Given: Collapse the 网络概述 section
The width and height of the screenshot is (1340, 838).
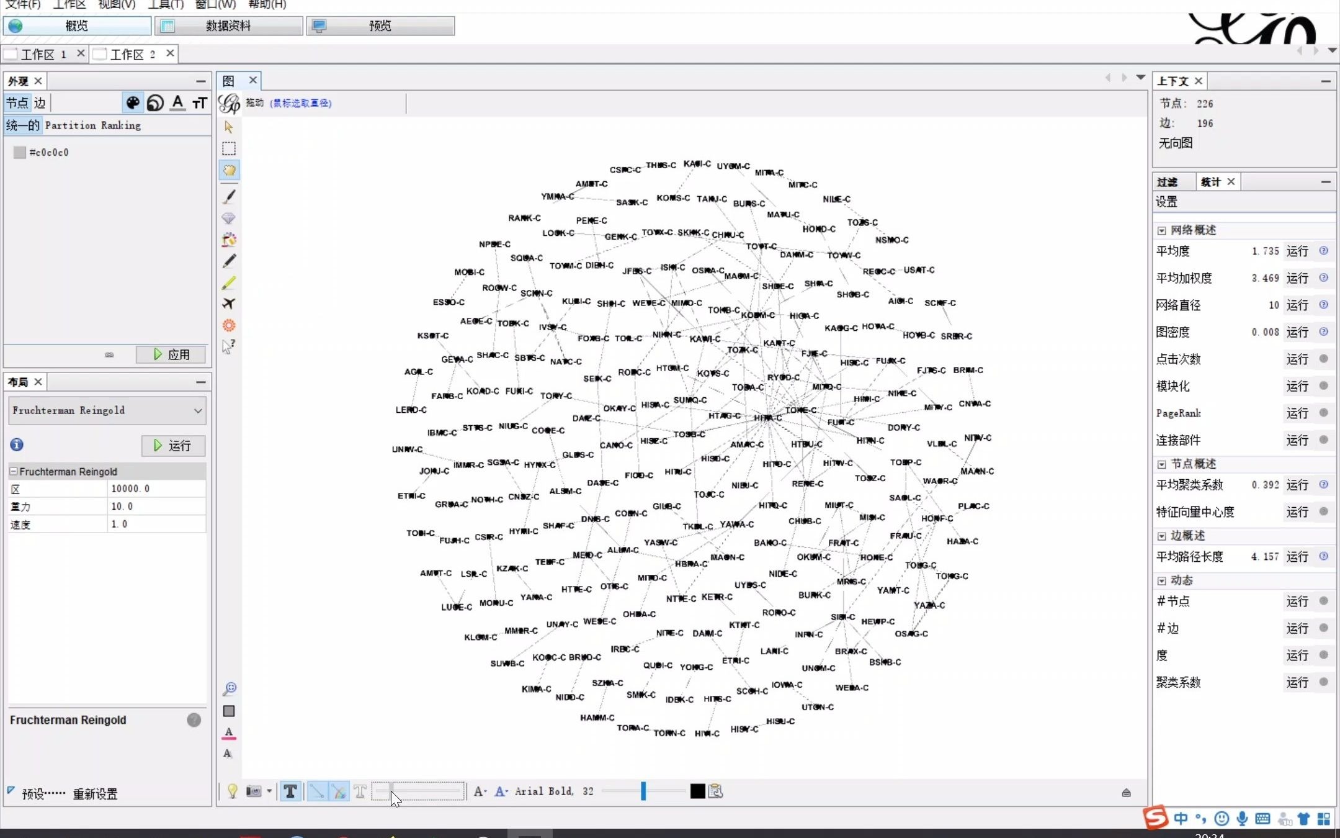Looking at the screenshot, I should pos(1161,230).
